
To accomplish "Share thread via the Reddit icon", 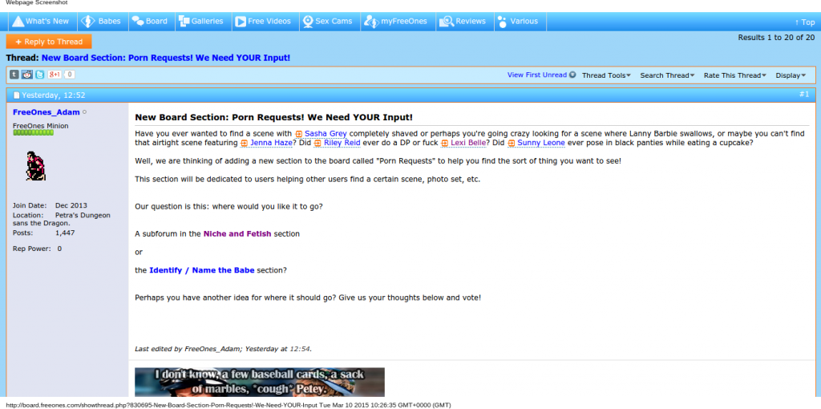I will pos(27,75).
